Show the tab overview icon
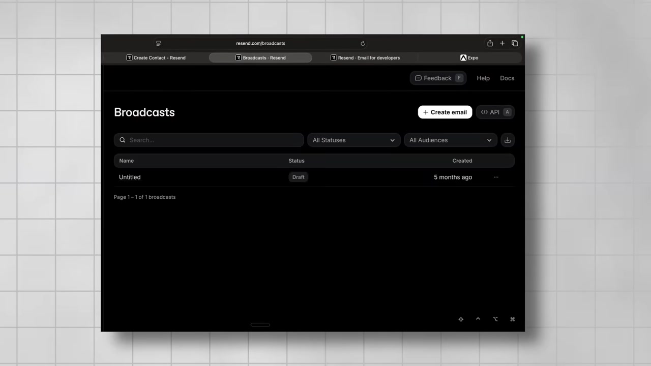The width and height of the screenshot is (651, 366). (515, 43)
